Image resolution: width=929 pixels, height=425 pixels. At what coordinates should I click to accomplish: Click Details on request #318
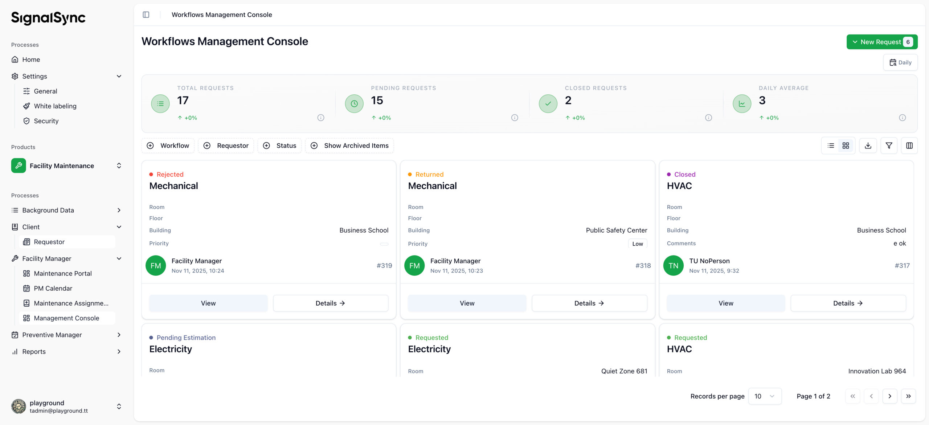(589, 303)
